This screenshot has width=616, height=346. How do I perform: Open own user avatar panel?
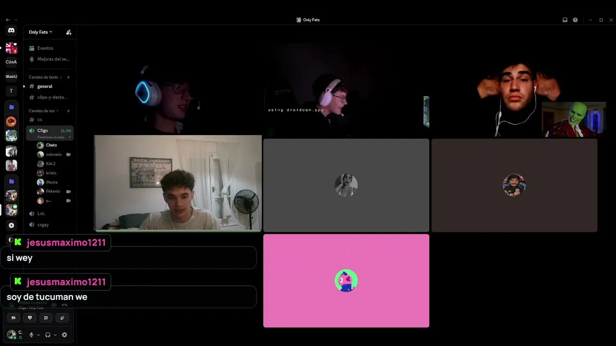tap(12, 334)
